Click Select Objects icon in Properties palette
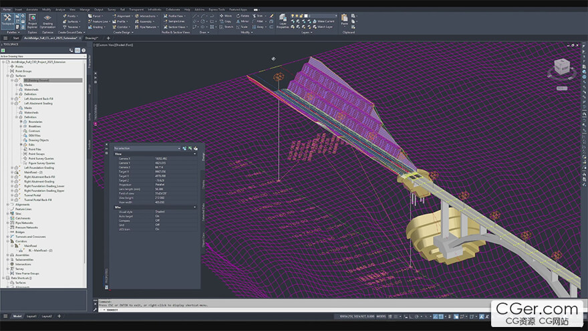 (x=190, y=148)
